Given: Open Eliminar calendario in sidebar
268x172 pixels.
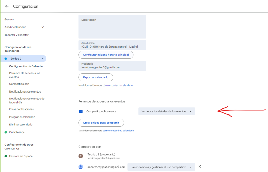Looking at the screenshot, I should pos(21,125).
